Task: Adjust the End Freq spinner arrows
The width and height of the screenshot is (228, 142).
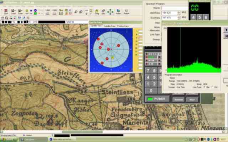Action: point(179,18)
